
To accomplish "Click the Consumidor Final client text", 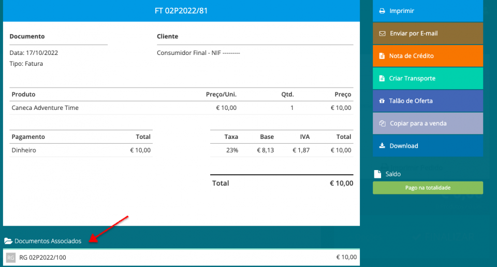I will (x=198, y=53).
